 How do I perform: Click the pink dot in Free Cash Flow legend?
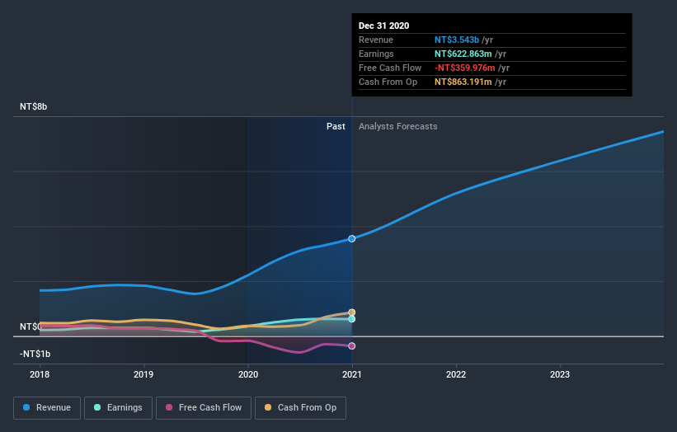click(169, 407)
